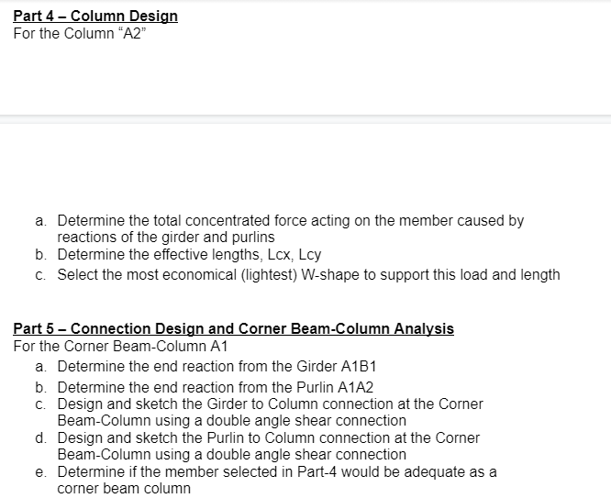Click the "reactions of the girder and purlins" line
The image size is (611, 498).
pyautogui.click(x=166, y=237)
